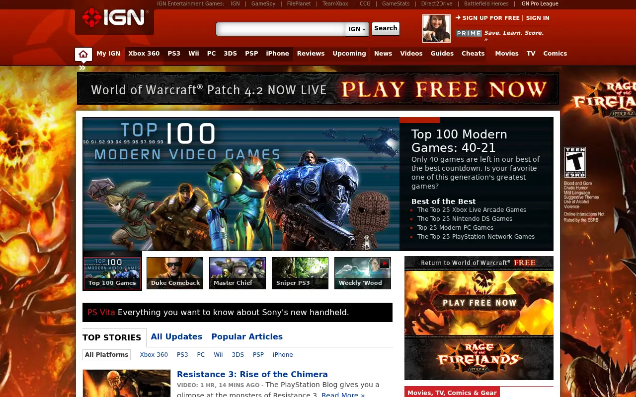The width and height of the screenshot is (636, 397).
Task: Filter stories by 3DS platform below Top Stories
Action: [238, 355]
